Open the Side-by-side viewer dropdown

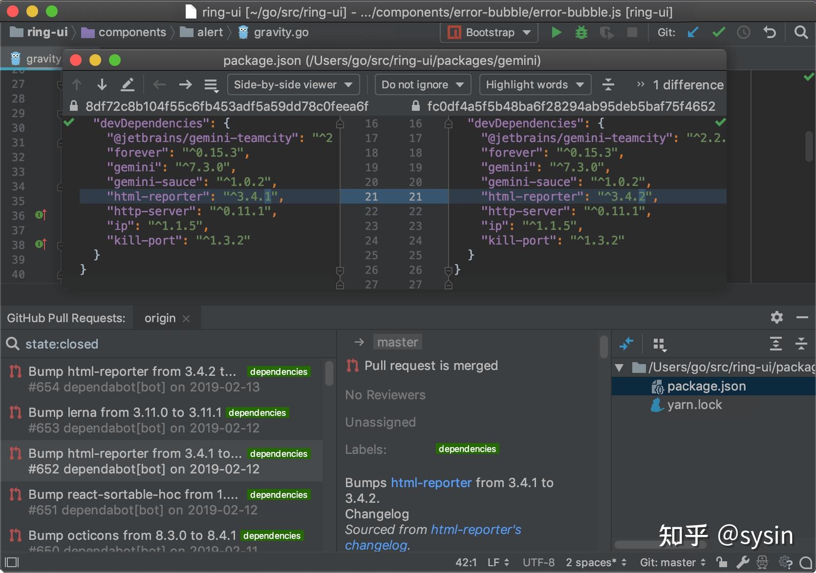coord(292,84)
